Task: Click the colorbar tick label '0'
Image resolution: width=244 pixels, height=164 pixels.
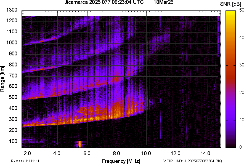Action: [241, 147]
